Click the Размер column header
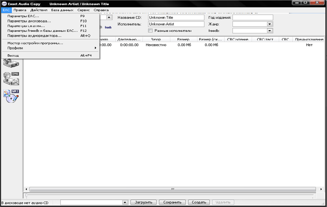The height and width of the screenshot is (207, 327). pos(183,39)
